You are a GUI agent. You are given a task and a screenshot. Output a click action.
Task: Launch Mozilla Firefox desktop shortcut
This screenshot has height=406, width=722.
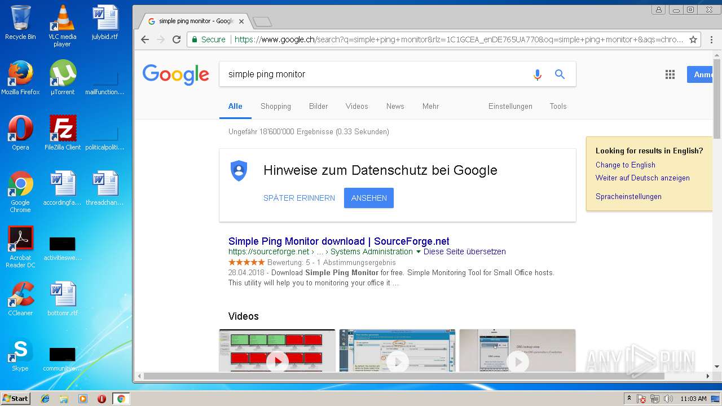20,78
